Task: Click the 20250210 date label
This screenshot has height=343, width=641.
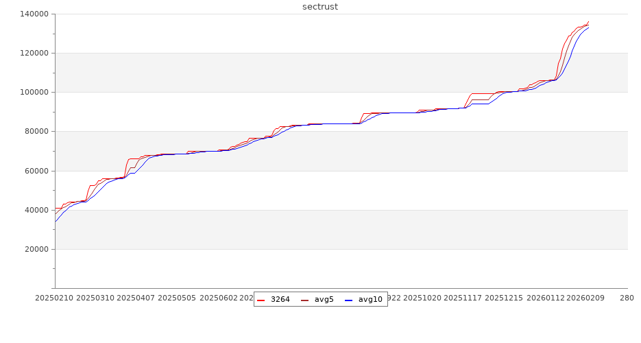Action: click(53, 298)
